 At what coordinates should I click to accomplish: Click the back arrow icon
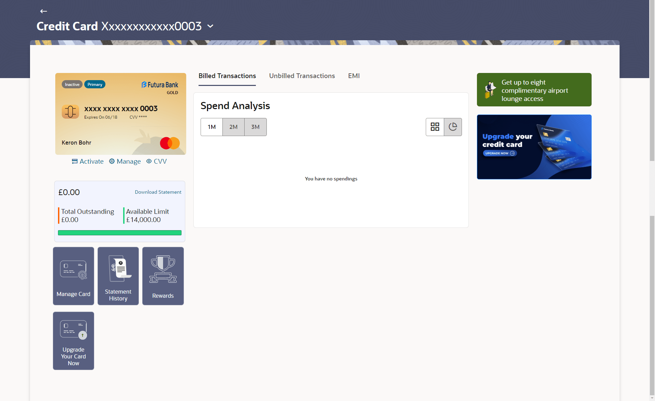43,11
